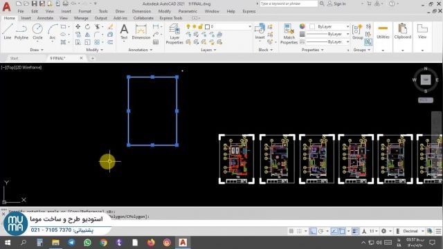
Task: Toggle object snap tracking in status bar
Action: click(334, 231)
